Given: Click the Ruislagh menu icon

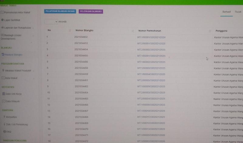Looking at the screenshot, I should [x=2, y=35].
